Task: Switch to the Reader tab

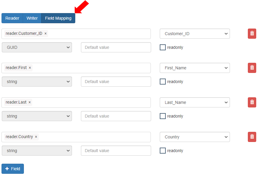Action: click(x=12, y=18)
